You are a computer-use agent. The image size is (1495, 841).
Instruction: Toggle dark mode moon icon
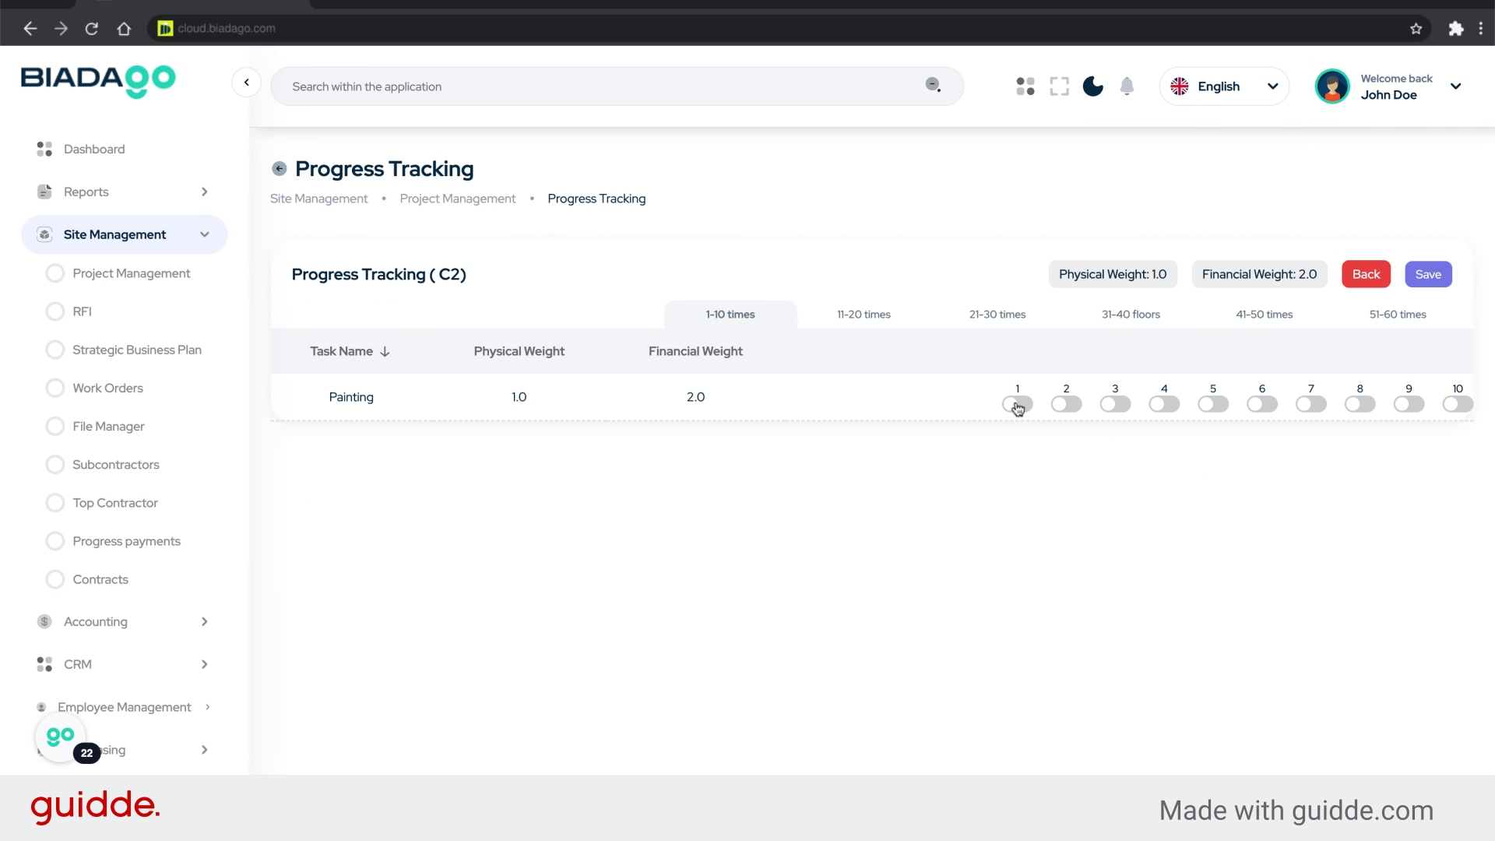[1092, 86]
